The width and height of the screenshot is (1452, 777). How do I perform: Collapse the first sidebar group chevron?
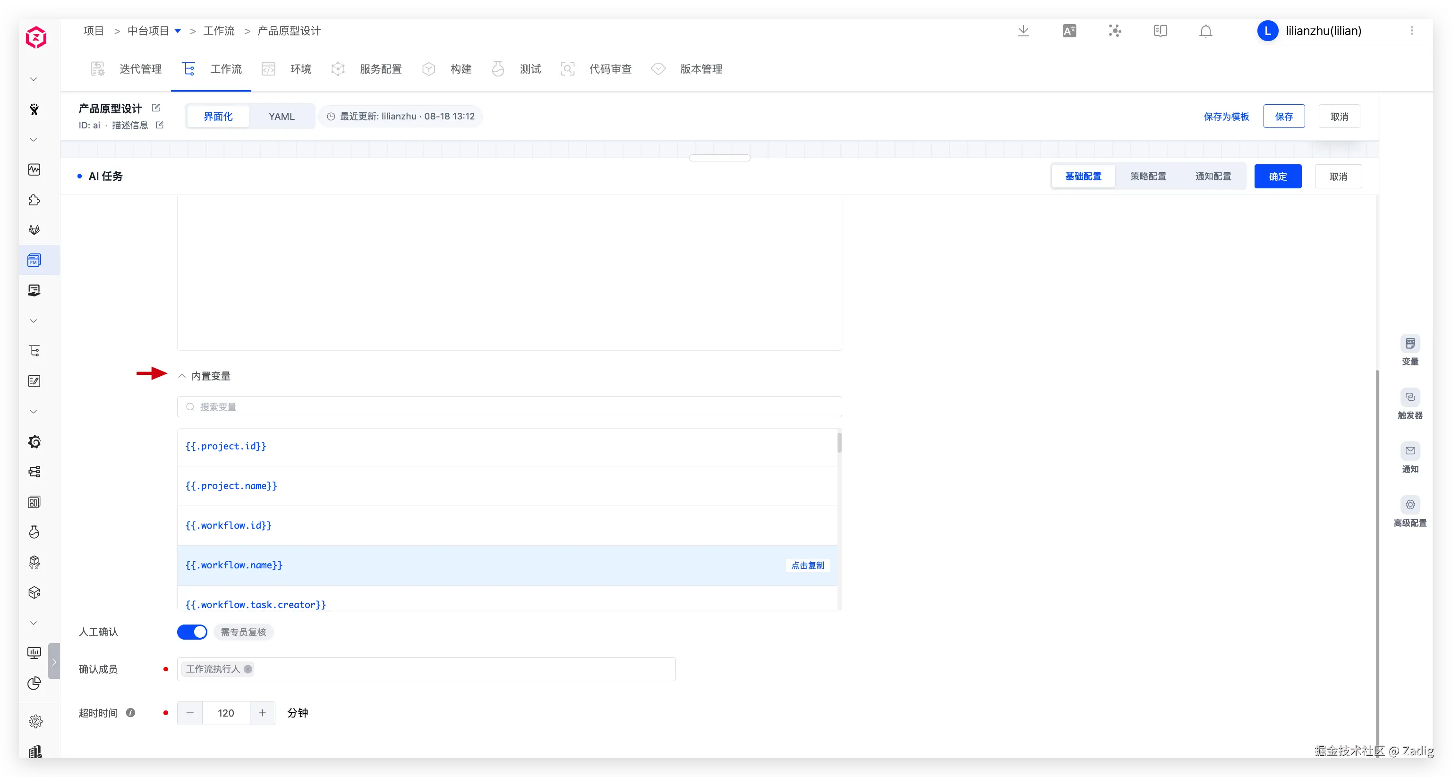33,79
